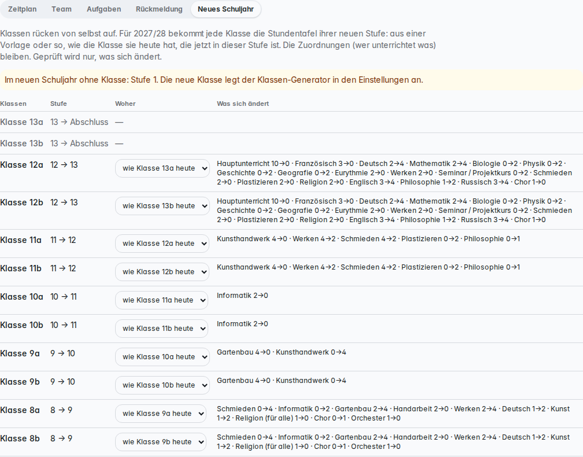The height and width of the screenshot is (457, 583).
Task: Click the 'Was sich ändert' column header
Action: 243,104
